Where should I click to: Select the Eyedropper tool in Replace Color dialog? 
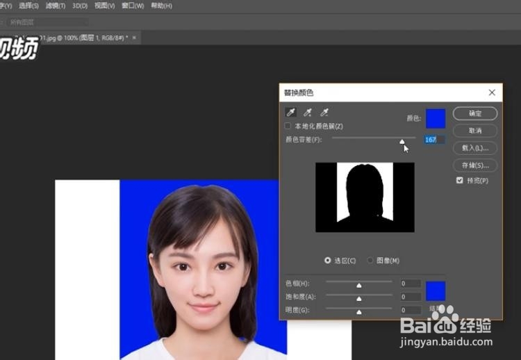tap(291, 113)
